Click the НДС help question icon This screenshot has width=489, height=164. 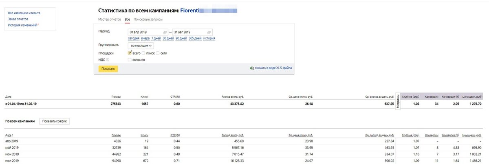pos(108,60)
